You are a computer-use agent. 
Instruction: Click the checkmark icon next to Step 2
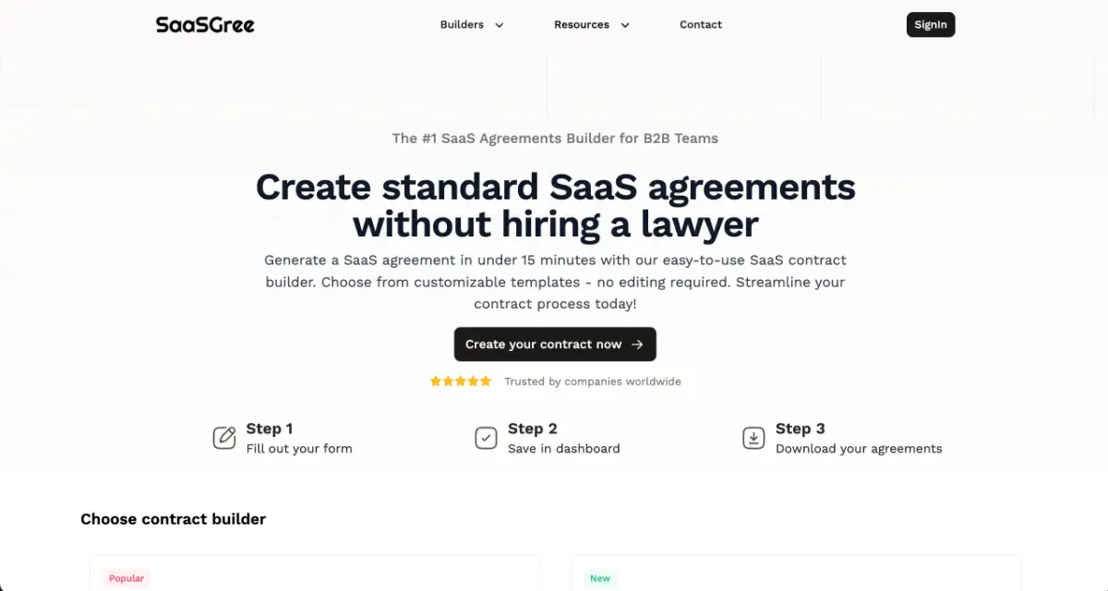(487, 437)
